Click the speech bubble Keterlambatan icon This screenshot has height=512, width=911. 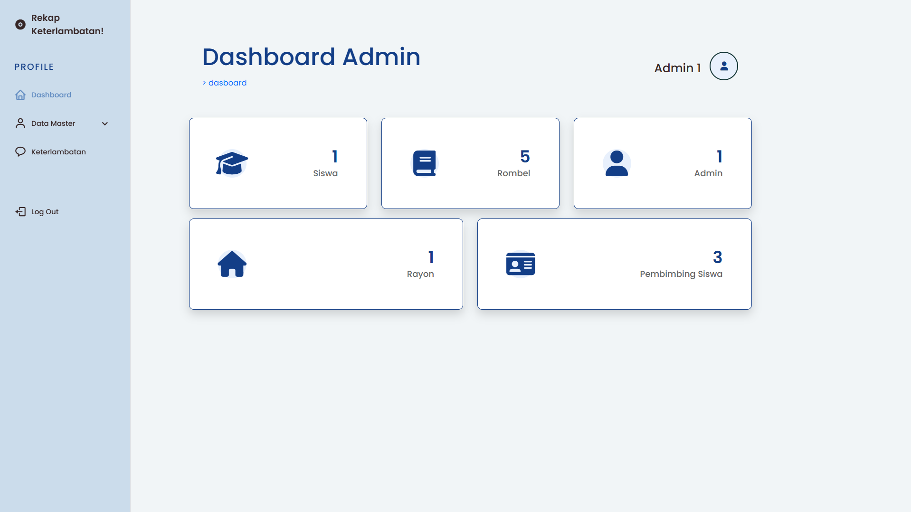20,152
